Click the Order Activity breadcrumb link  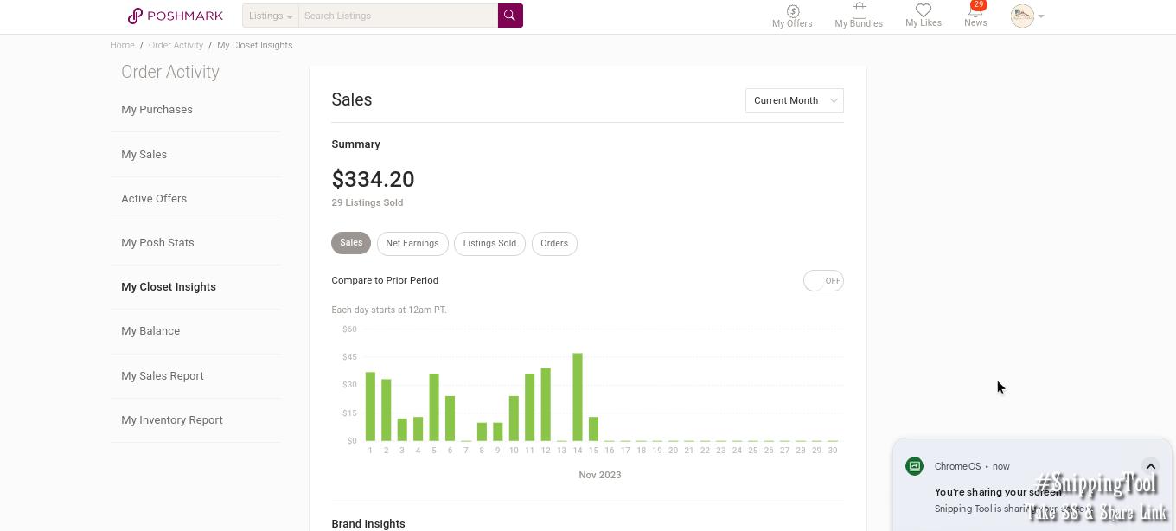coord(176,45)
